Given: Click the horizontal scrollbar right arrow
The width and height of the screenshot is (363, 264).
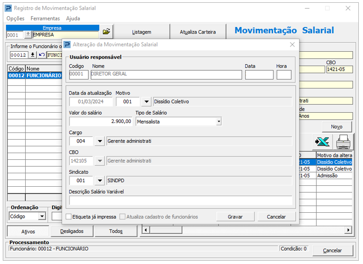Looking at the screenshot, I should tap(349, 230).
